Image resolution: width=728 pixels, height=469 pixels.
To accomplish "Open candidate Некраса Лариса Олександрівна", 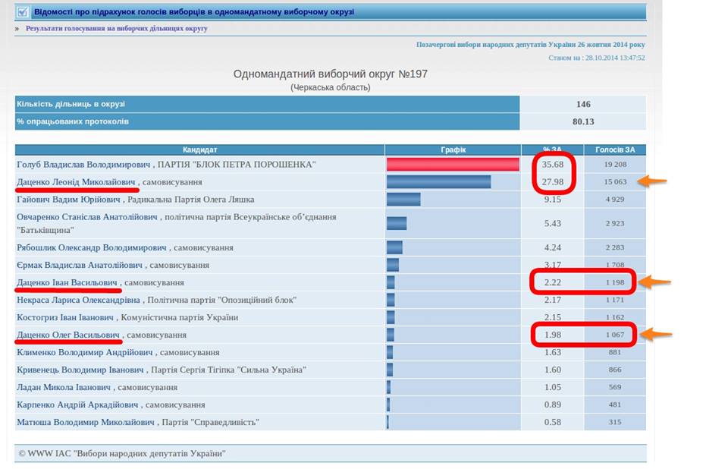I will coord(78,301).
